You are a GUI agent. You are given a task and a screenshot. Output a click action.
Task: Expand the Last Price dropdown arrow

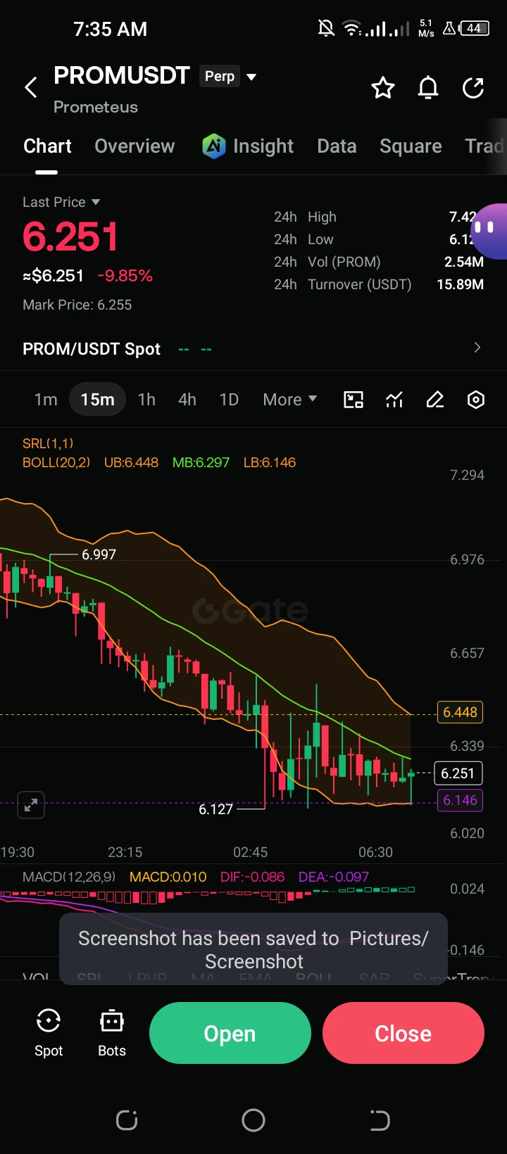(96, 202)
